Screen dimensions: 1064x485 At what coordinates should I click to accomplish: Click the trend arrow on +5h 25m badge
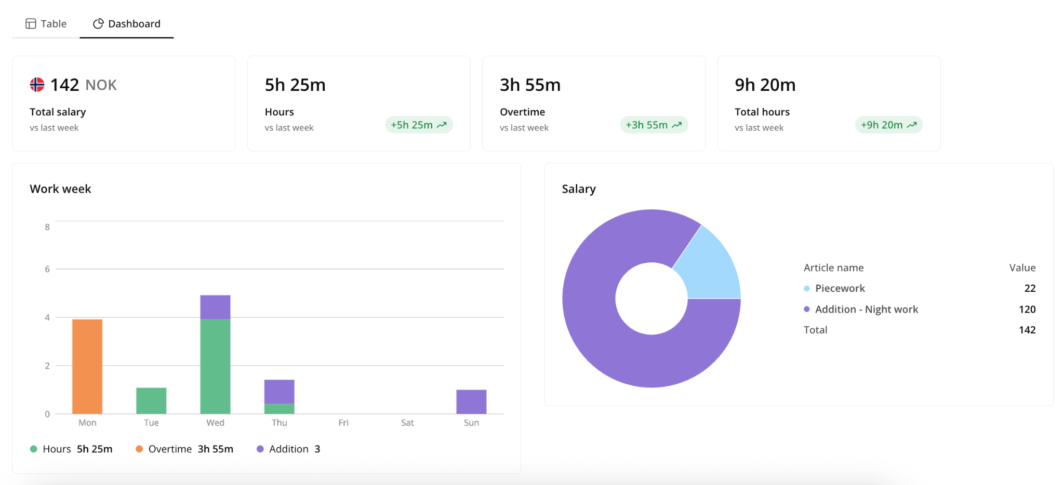[442, 125]
